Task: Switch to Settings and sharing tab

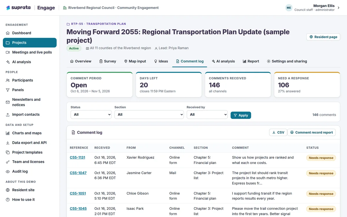Action: pos(287,61)
